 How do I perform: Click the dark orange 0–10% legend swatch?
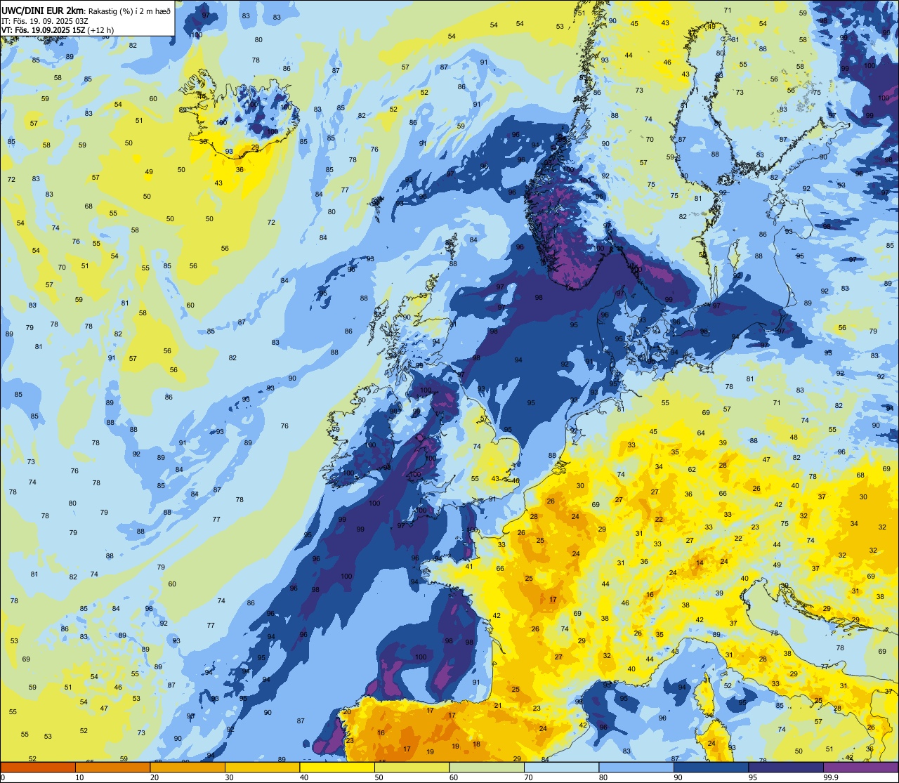click(38, 768)
